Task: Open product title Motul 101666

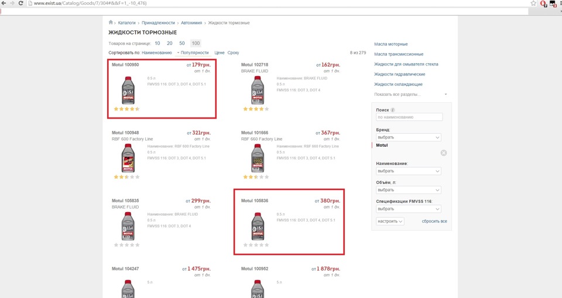Action: point(255,133)
